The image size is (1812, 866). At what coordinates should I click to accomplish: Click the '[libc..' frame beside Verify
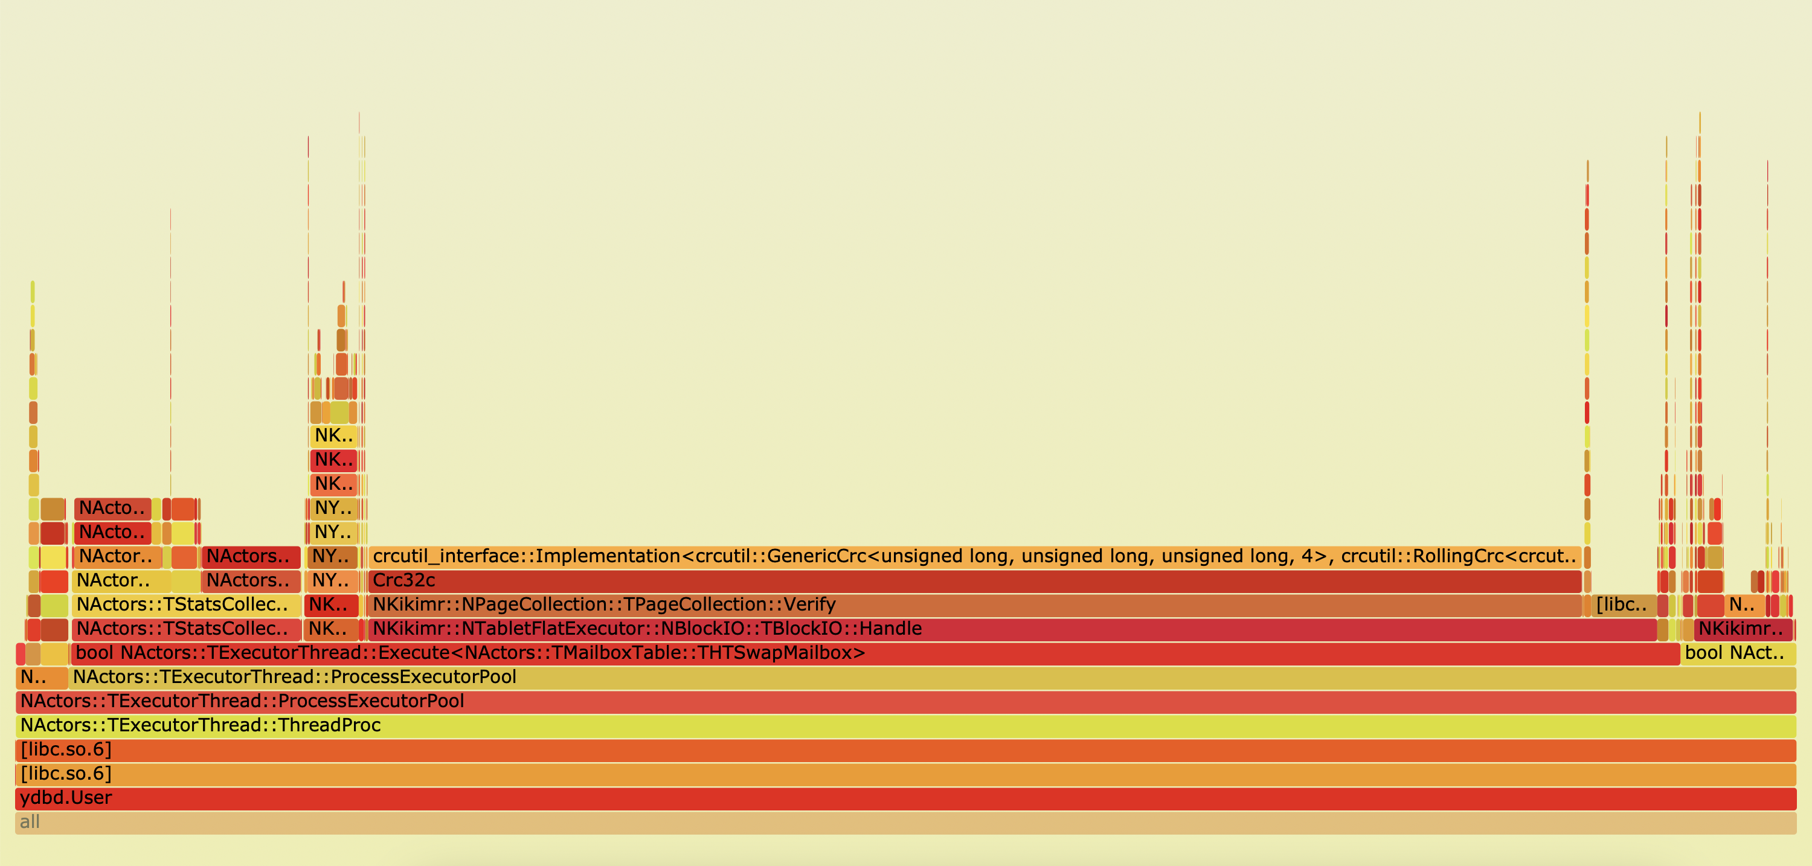point(1624,605)
